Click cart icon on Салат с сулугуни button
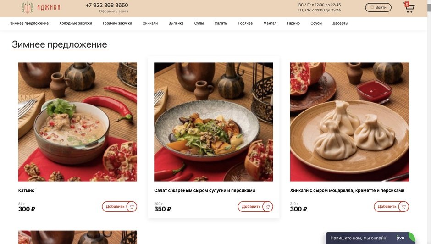Viewport: 431px width, 244px height. pyautogui.click(x=267, y=206)
